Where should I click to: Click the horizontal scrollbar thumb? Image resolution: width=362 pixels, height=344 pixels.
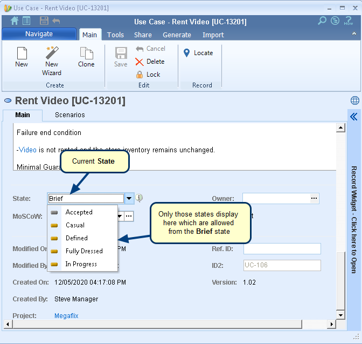[157, 324]
